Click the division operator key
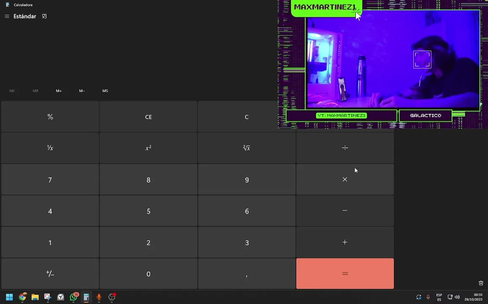Image resolution: width=488 pixels, height=304 pixels. [345, 148]
